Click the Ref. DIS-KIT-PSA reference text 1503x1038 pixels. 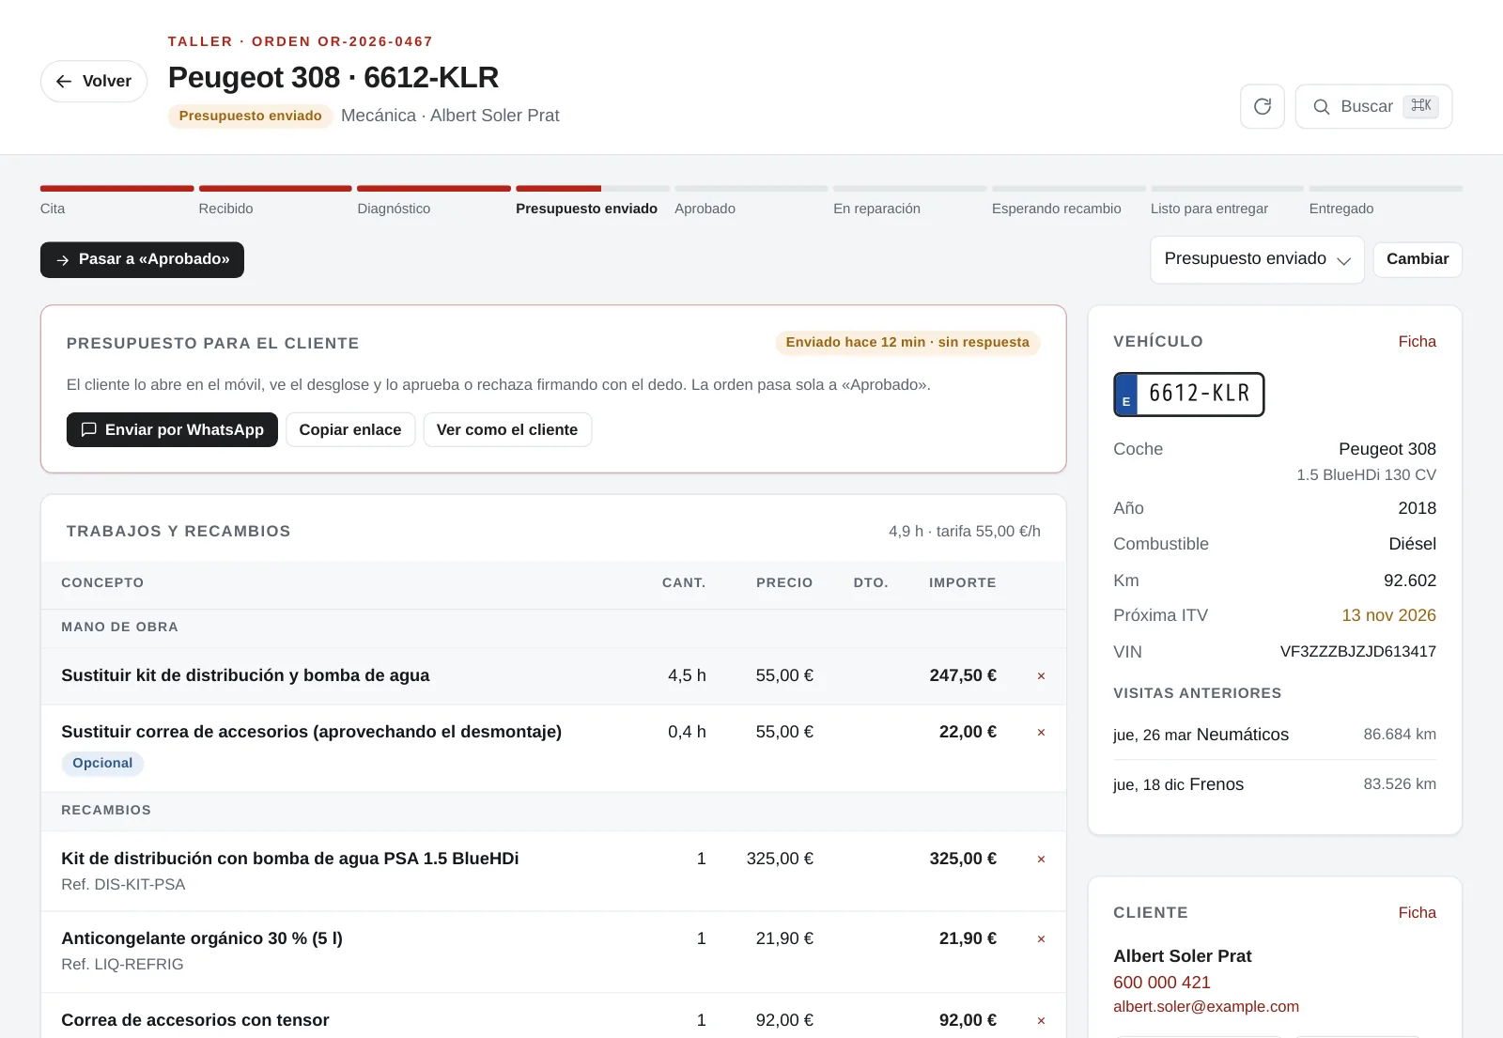(x=123, y=885)
